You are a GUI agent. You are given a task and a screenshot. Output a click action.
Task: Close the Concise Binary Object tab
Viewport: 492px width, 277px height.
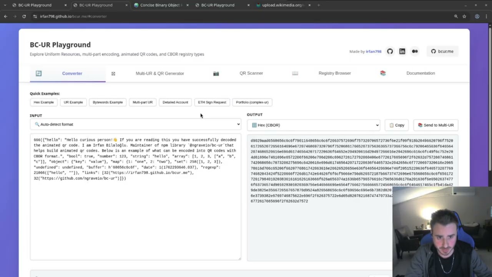(x=188, y=5)
